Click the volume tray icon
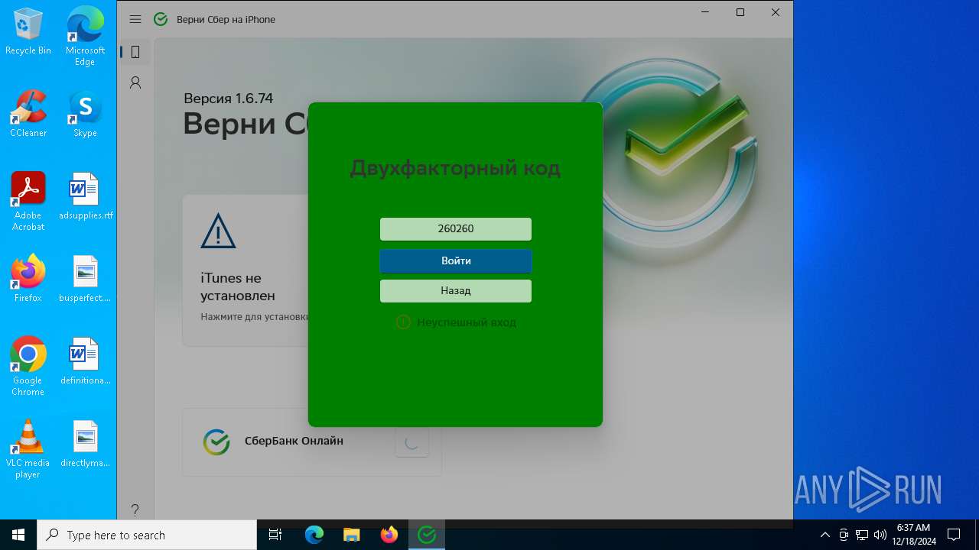The image size is (979, 550). point(880,535)
